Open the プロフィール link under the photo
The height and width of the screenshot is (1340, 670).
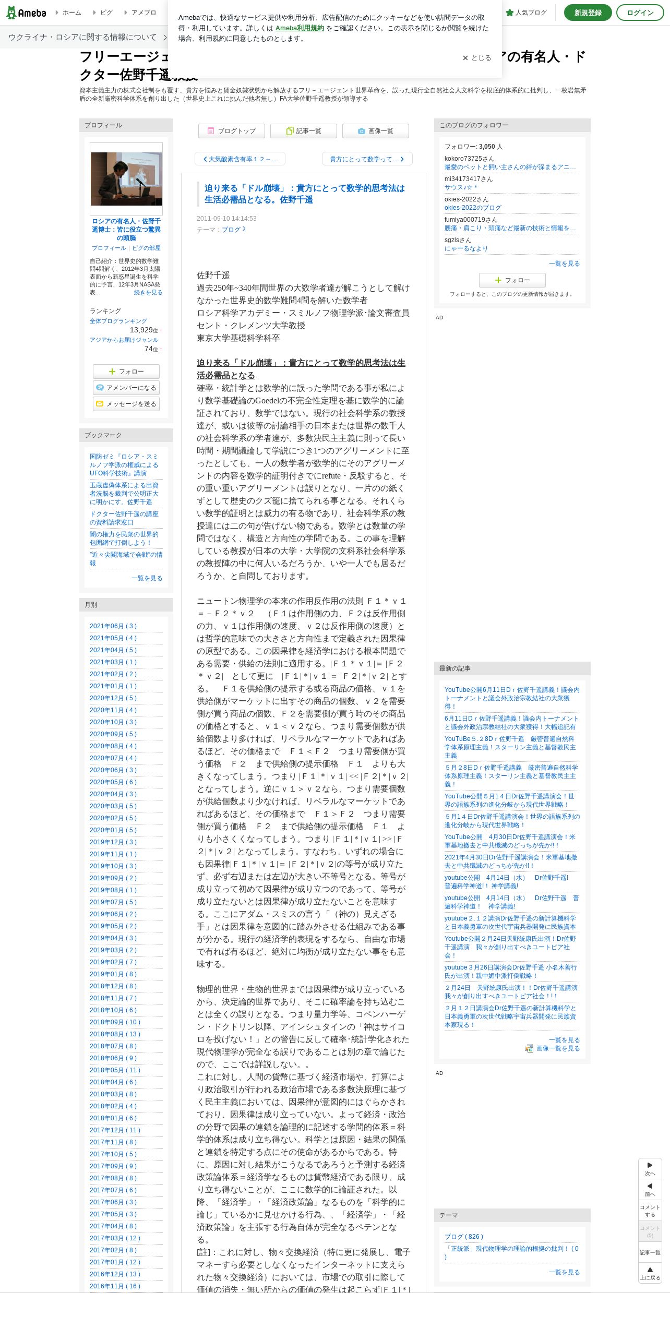coord(109,248)
